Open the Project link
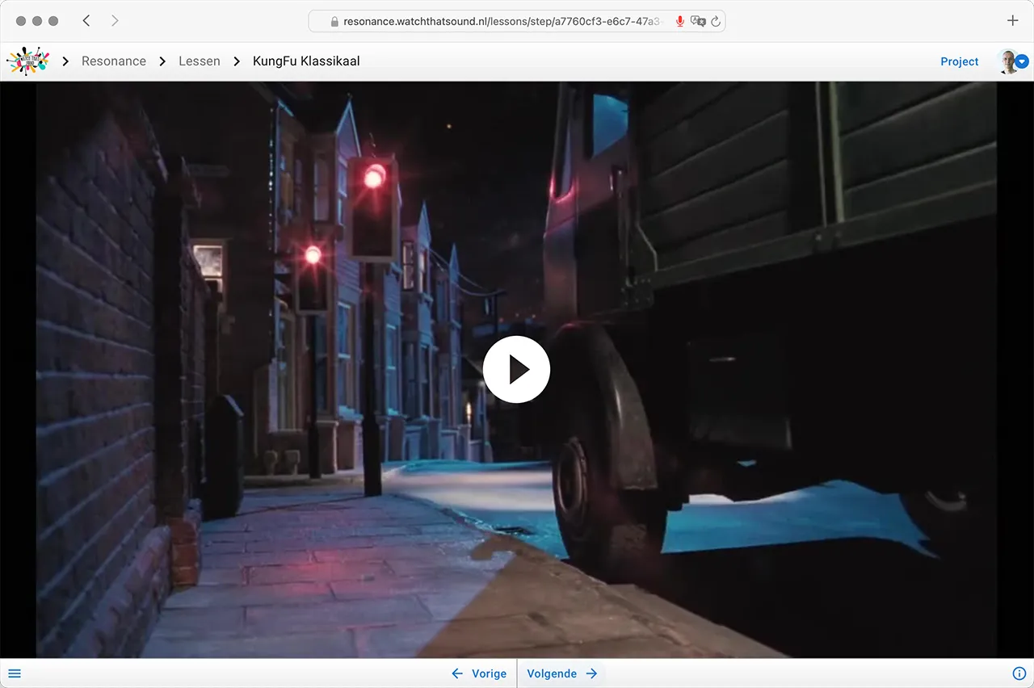Image resolution: width=1034 pixels, height=688 pixels. coord(959,61)
